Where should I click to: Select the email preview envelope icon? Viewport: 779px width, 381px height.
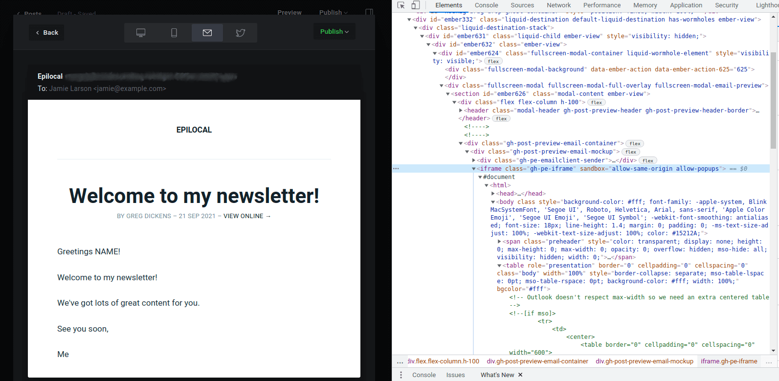coord(207,33)
